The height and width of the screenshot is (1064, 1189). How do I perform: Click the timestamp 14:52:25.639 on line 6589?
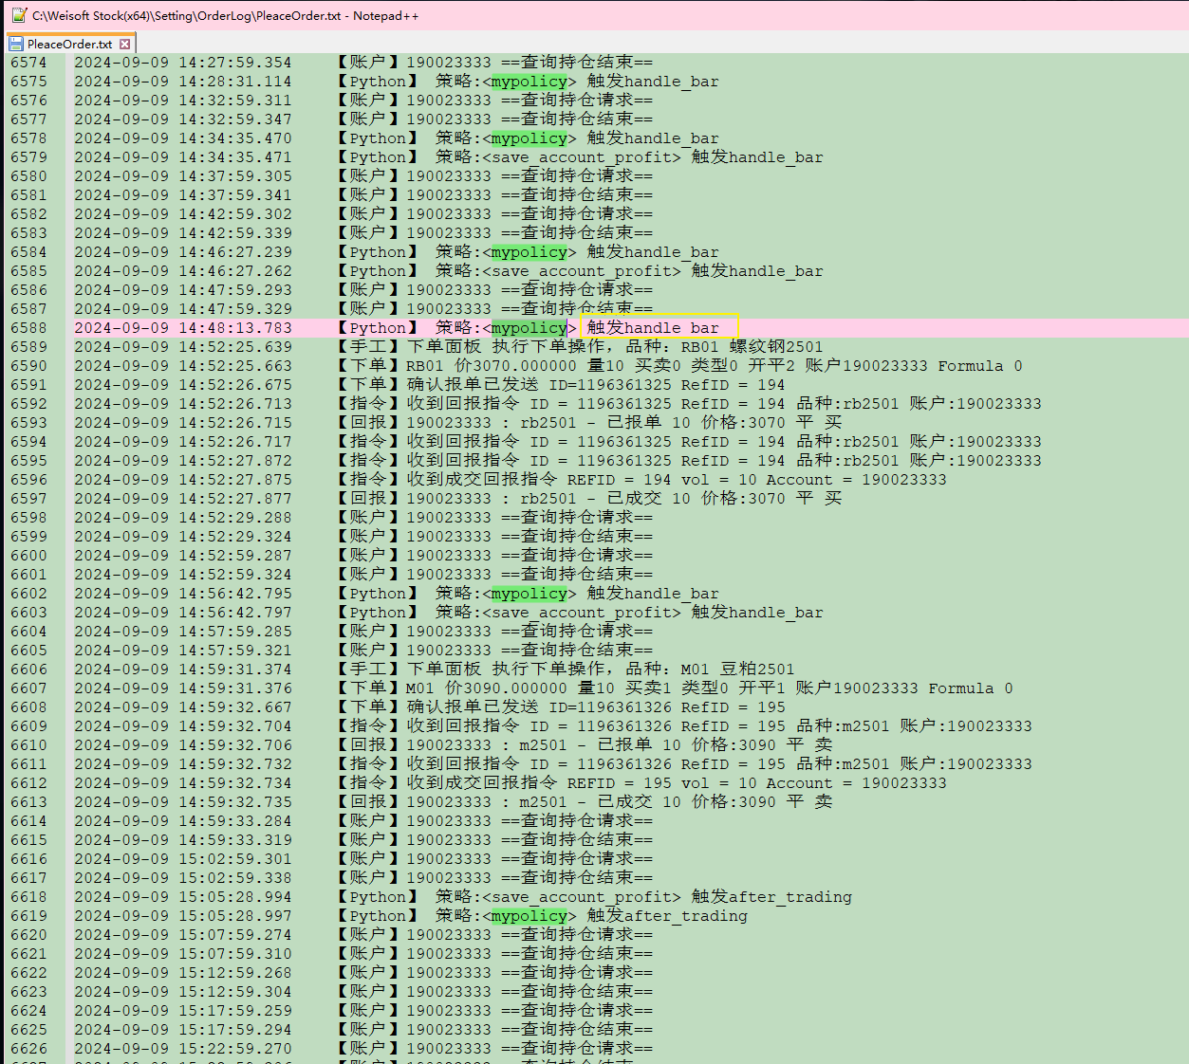(235, 347)
